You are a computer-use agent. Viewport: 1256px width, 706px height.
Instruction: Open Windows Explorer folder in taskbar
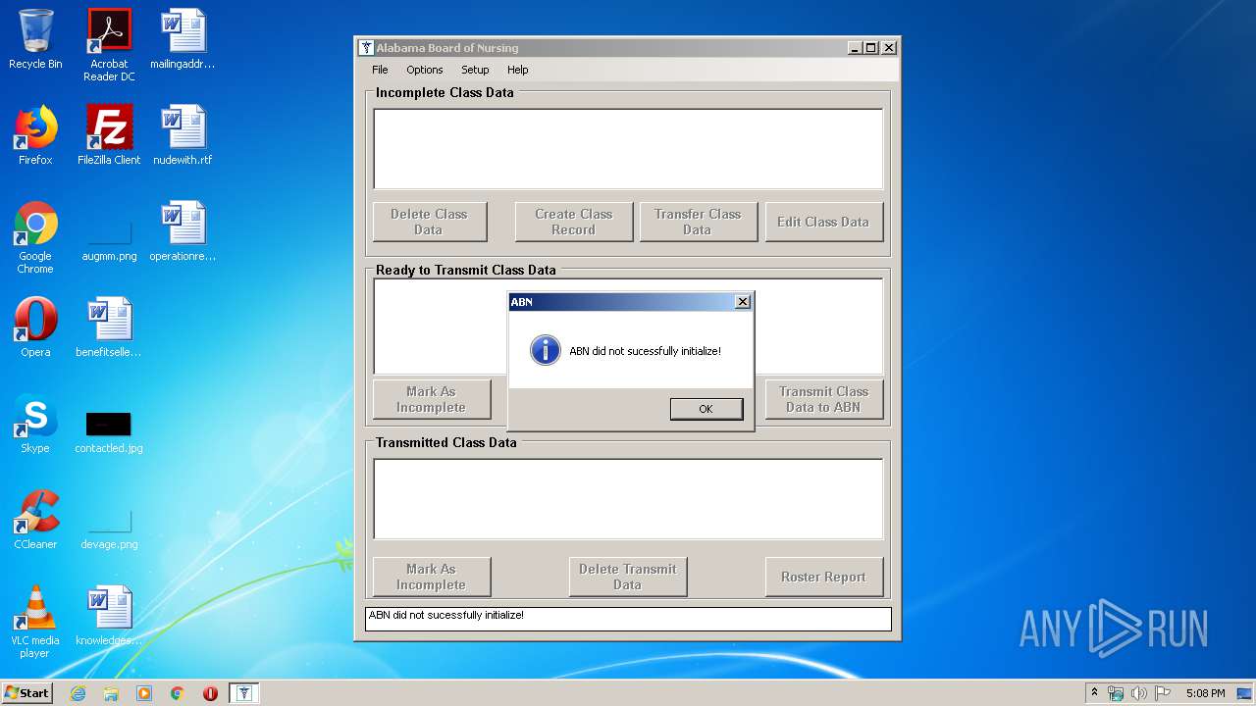coord(111,693)
